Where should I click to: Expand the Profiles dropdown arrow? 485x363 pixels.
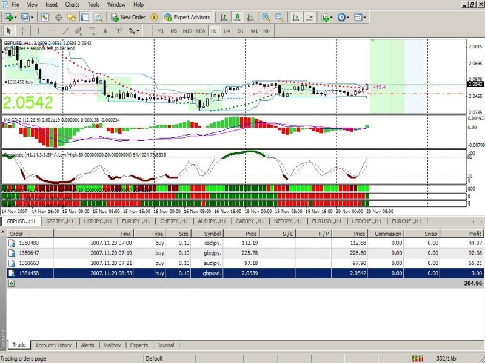pyautogui.click(x=32, y=18)
